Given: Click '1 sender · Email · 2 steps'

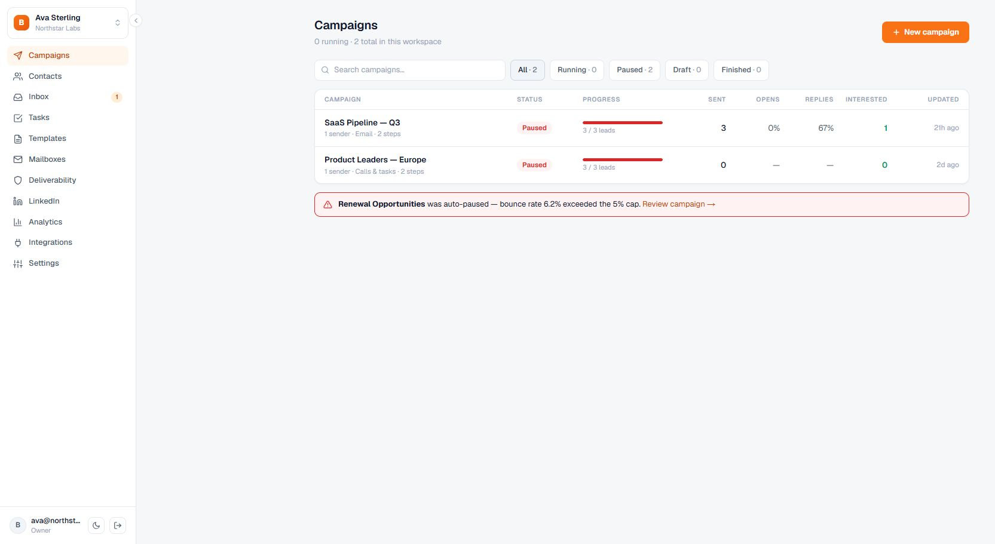Looking at the screenshot, I should 363,134.
